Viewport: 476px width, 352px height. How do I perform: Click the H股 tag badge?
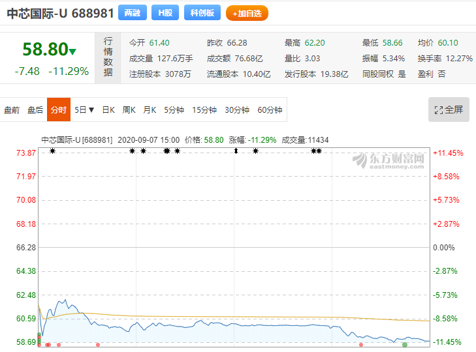pyautogui.click(x=165, y=13)
